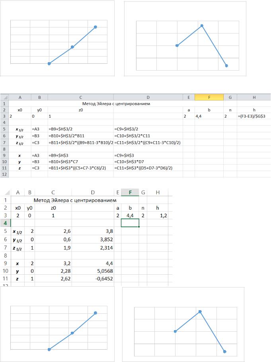
Task: Select cell with formula =(F3-E3)/$G$3
Action: point(254,116)
